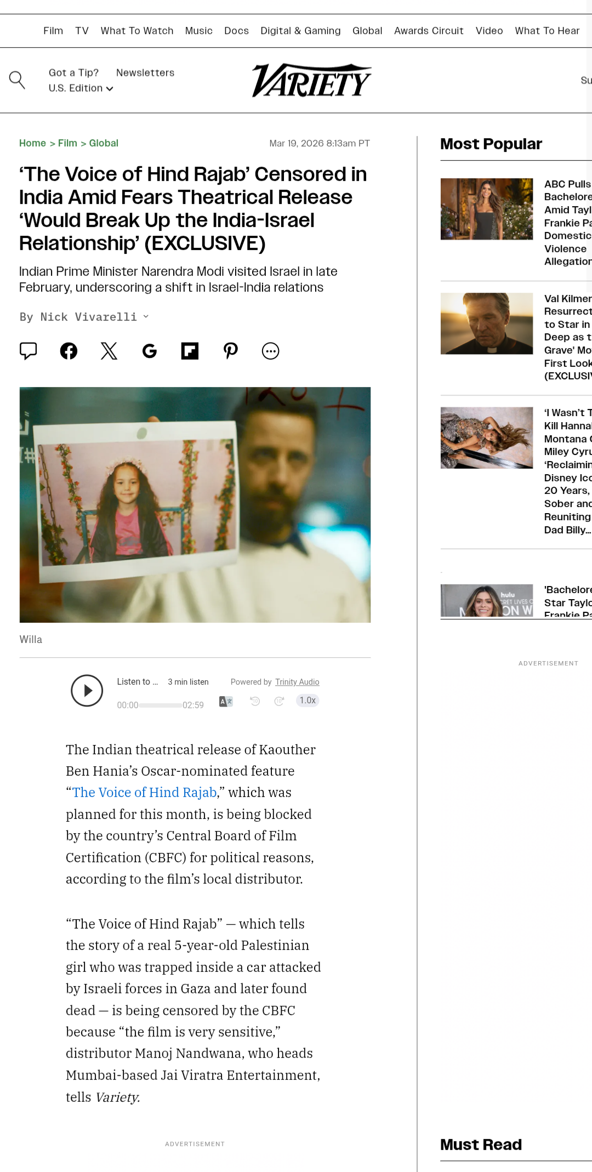The width and height of the screenshot is (592, 1172).
Task: Play the article audio
Action: tap(87, 691)
